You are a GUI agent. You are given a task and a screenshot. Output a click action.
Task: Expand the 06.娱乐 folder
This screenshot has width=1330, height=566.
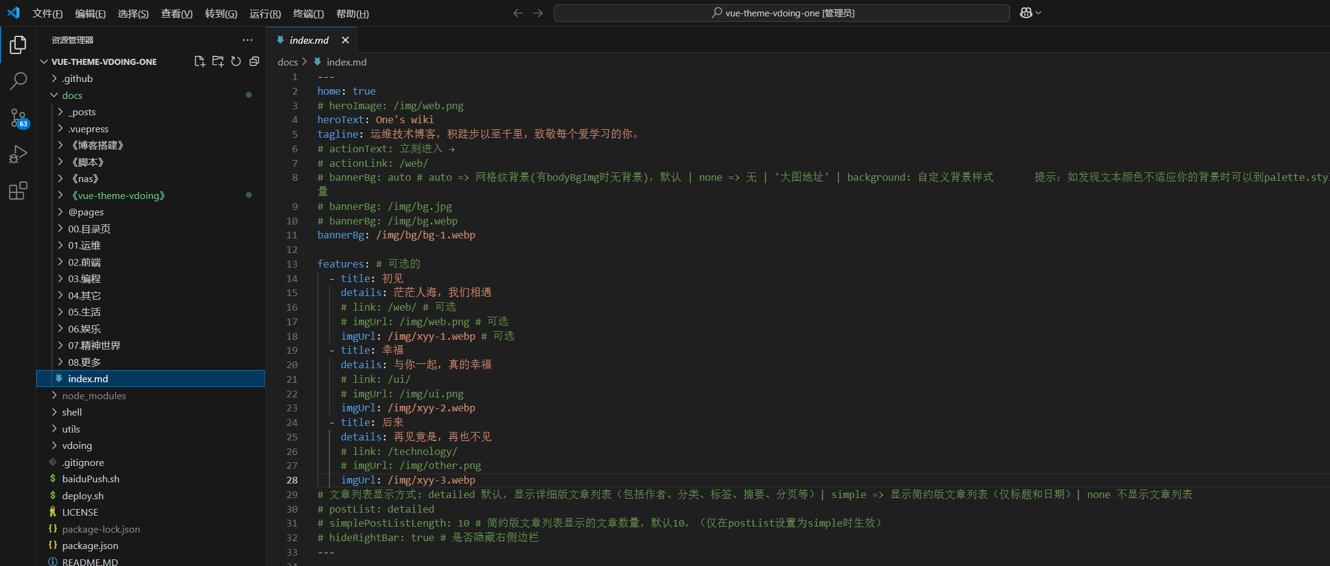tap(151, 329)
